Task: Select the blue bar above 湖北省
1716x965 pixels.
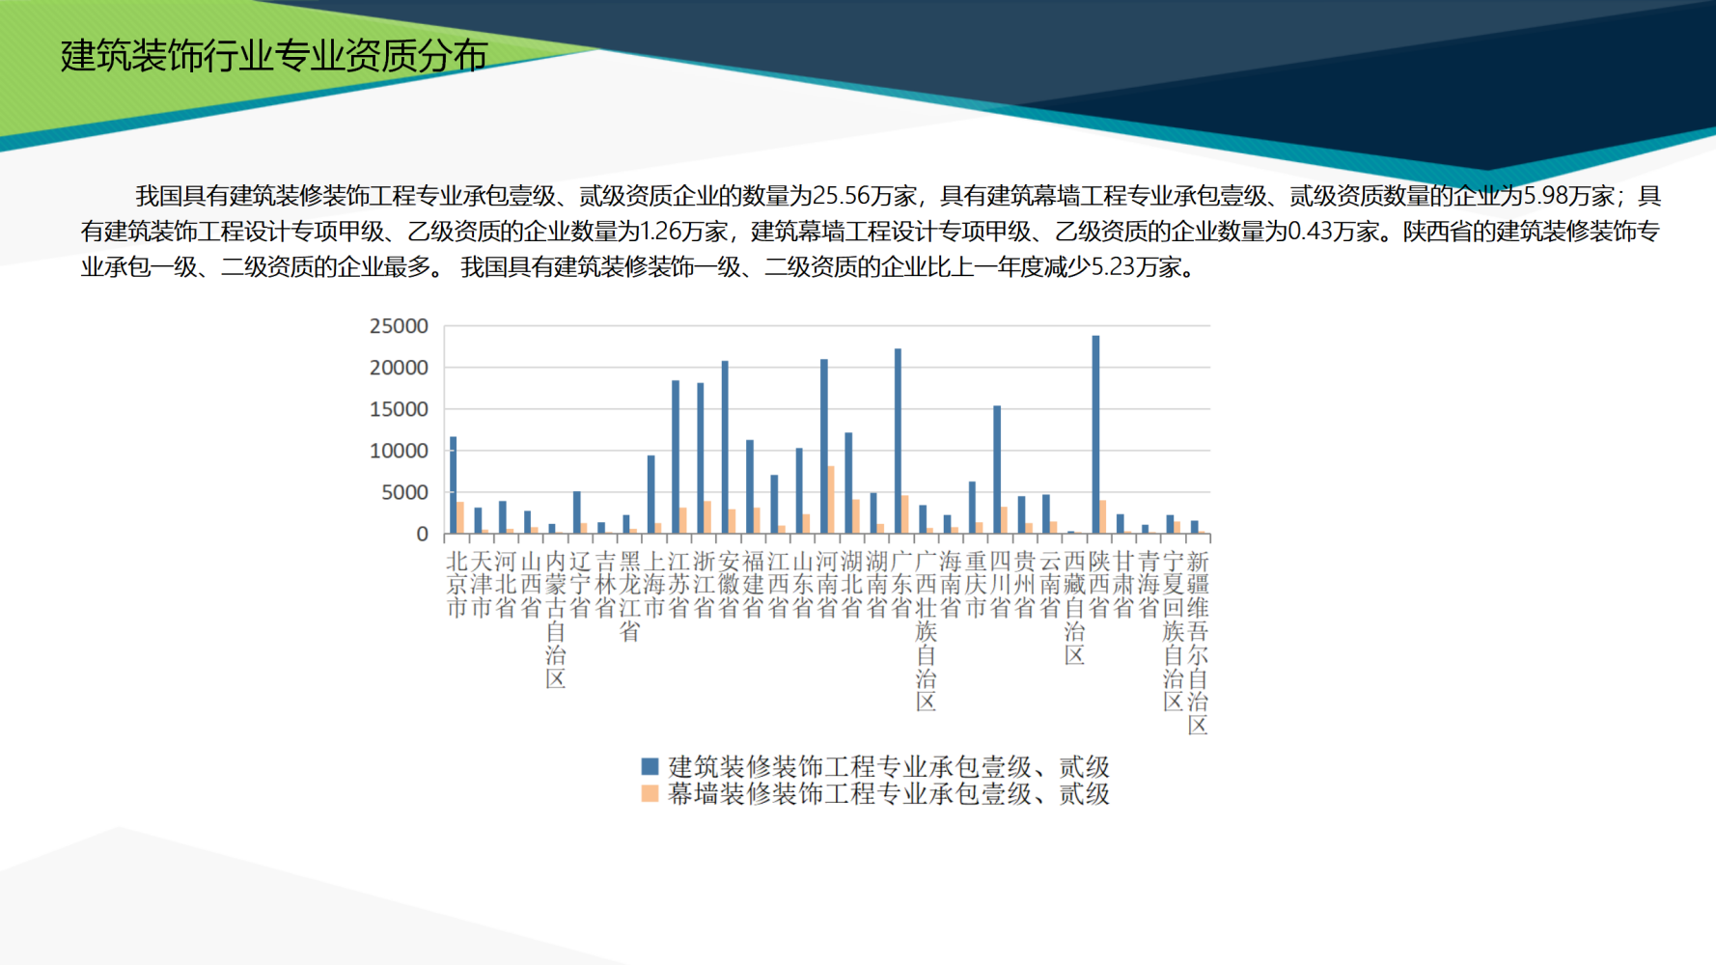Action: pyautogui.click(x=848, y=483)
